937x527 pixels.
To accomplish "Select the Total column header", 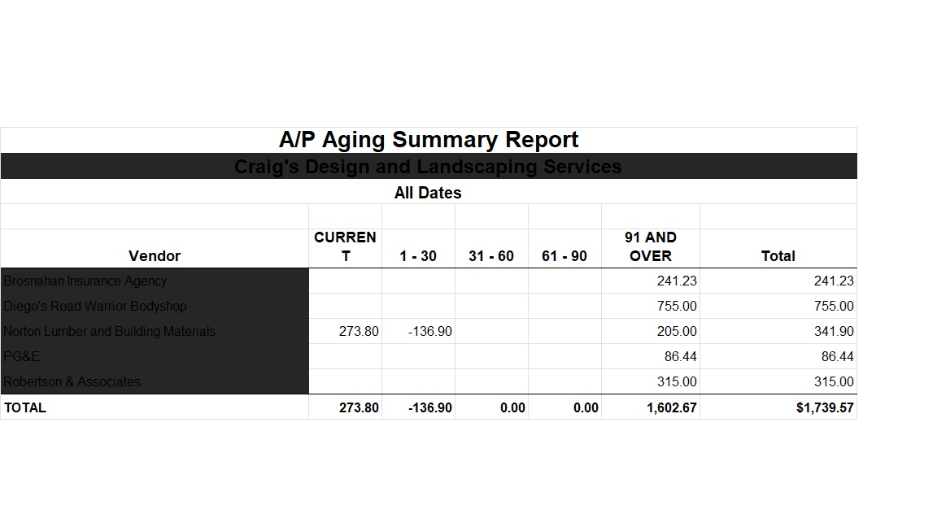I will pos(778,255).
